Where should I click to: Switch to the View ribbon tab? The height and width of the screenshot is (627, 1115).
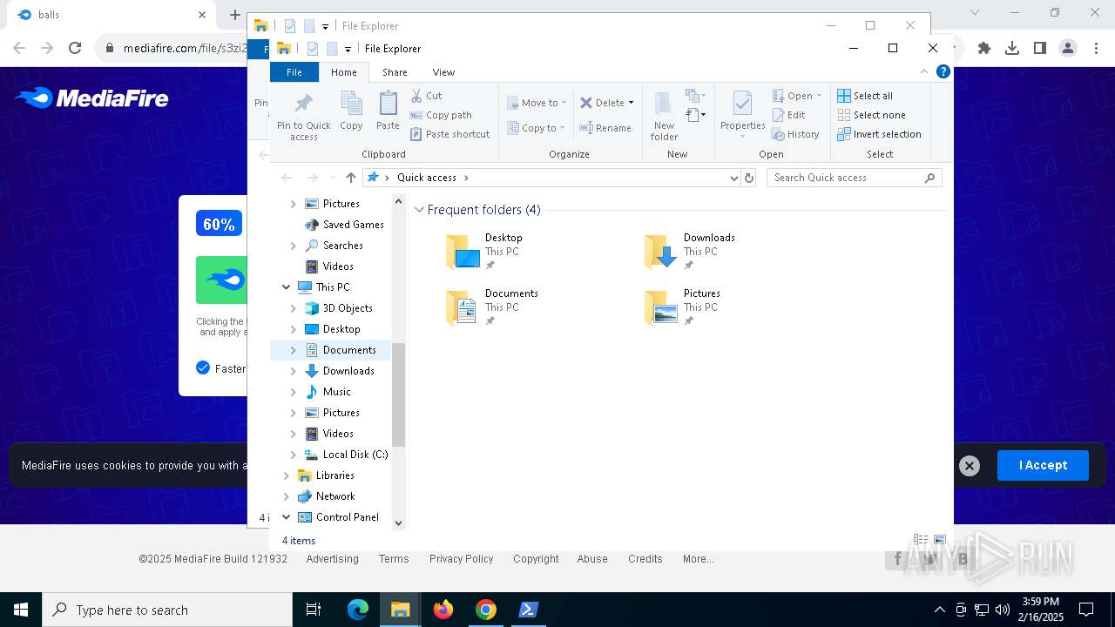443,72
